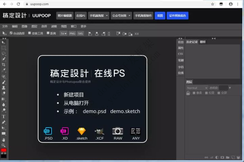Add a layer mask

[x=222, y=158]
